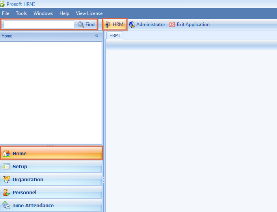Click the Administrator shield icon
Screen dimensions: 277x212
(x=132, y=24)
